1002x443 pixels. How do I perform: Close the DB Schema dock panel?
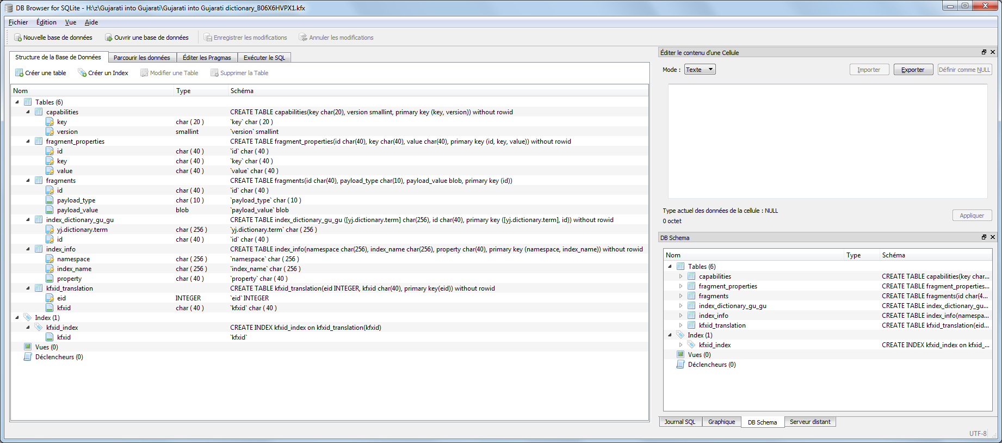(993, 237)
